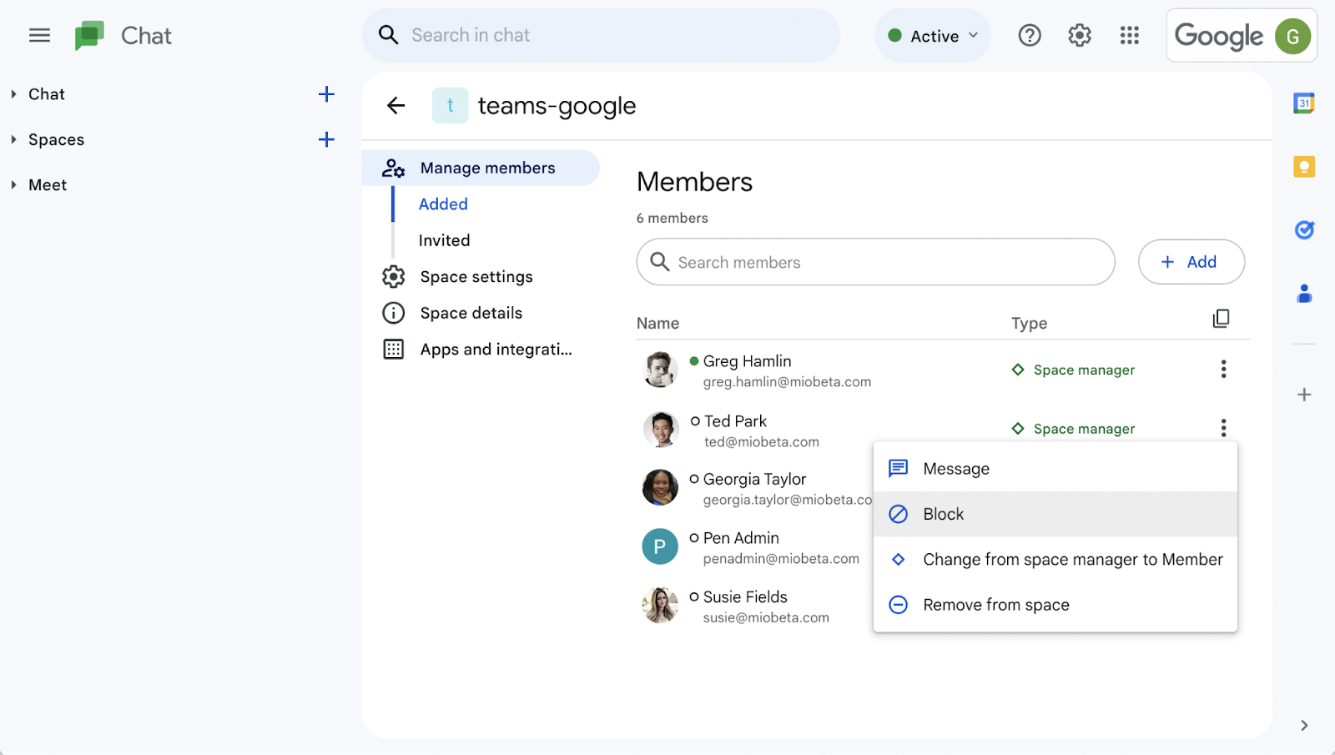
Task: Click Greg Hamlin's profile photo
Action: 660,370
